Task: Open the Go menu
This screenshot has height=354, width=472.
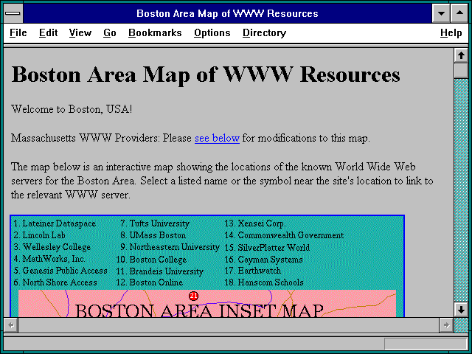Action: (110, 32)
